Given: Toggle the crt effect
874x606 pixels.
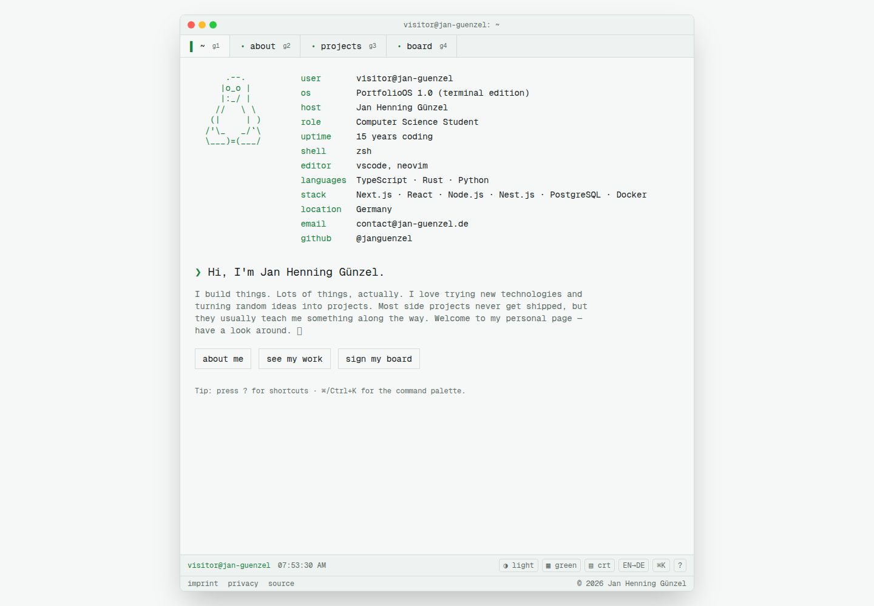Looking at the screenshot, I should tap(600, 565).
